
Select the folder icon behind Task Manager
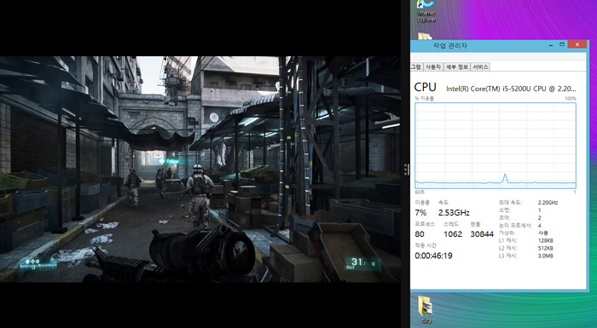click(425, 36)
